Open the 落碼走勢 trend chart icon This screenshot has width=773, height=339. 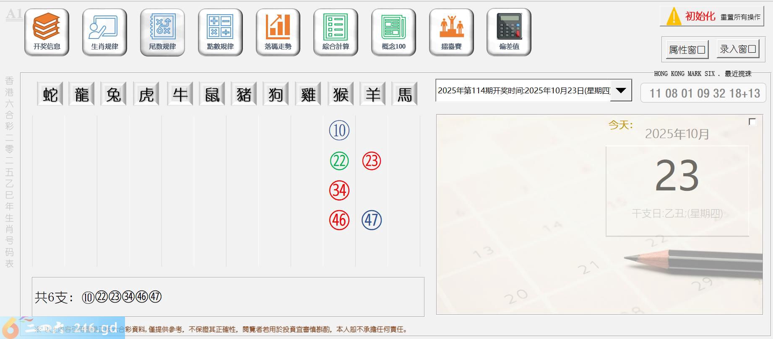[x=278, y=32]
